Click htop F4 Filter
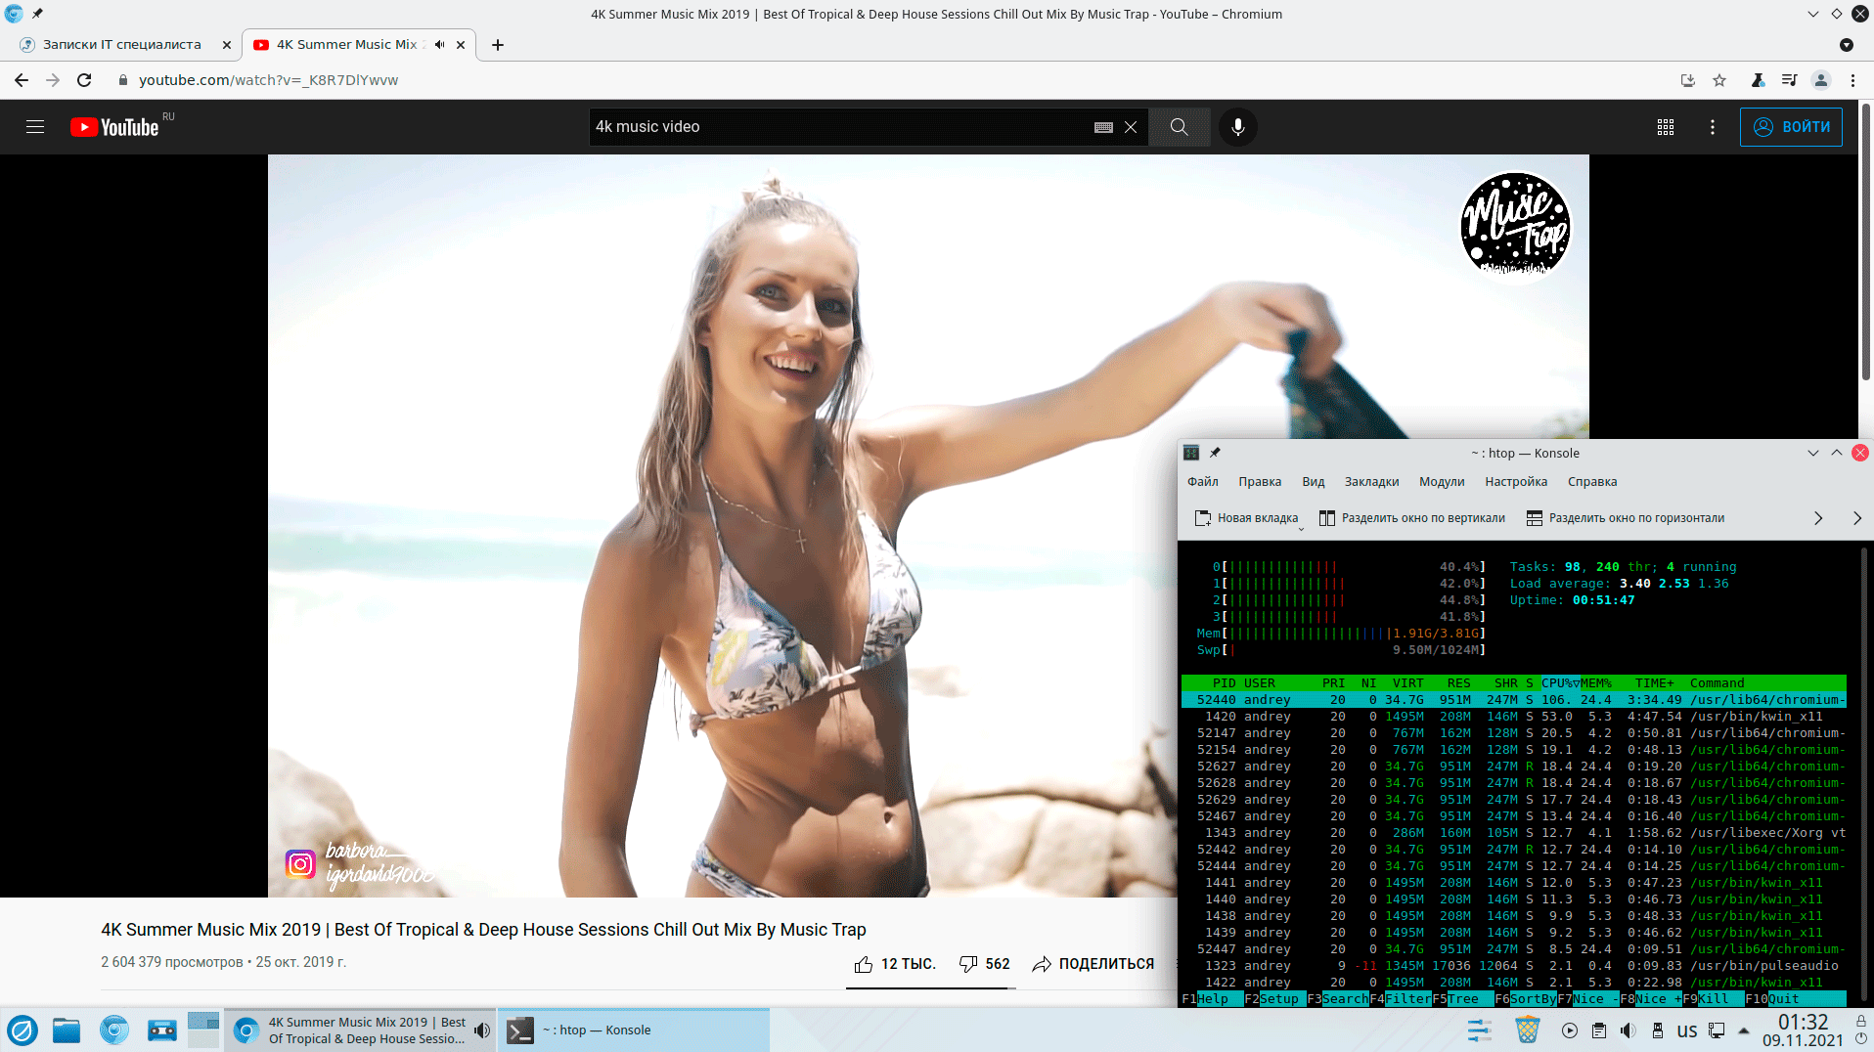 point(1401,999)
